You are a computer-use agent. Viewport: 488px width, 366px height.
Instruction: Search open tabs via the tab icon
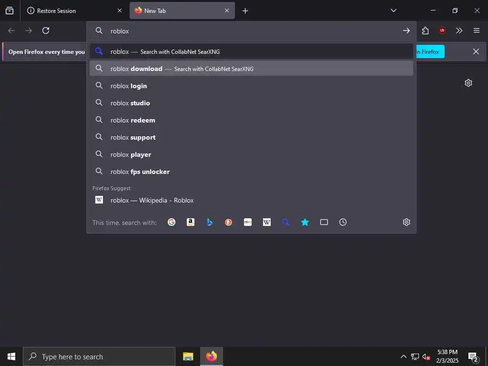pos(324,222)
